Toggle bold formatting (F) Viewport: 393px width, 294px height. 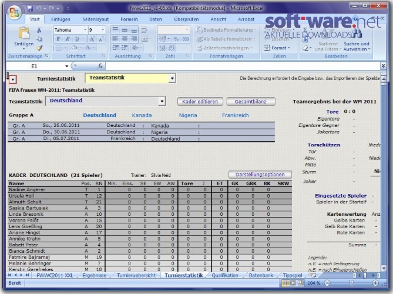click(x=58, y=39)
